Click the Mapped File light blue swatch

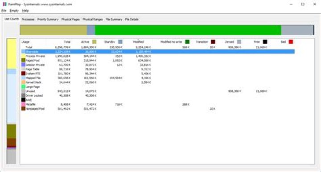[23, 78]
